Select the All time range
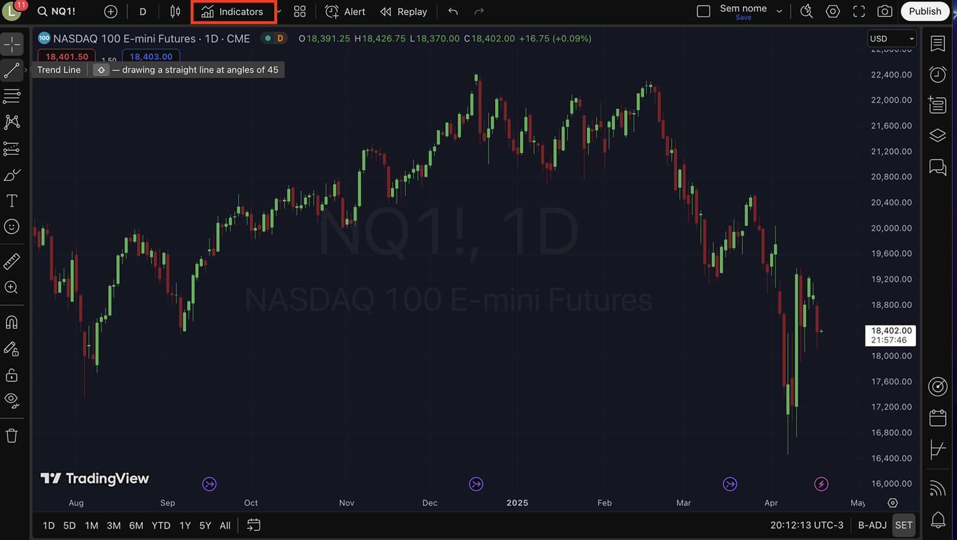Viewport: 957px width, 540px height. pyautogui.click(x=225, y=525)
